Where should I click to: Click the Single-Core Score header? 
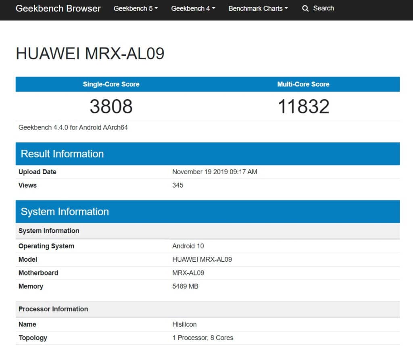click(111, 84)
